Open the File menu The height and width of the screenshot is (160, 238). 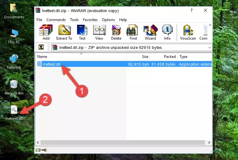tap(39, 20)
